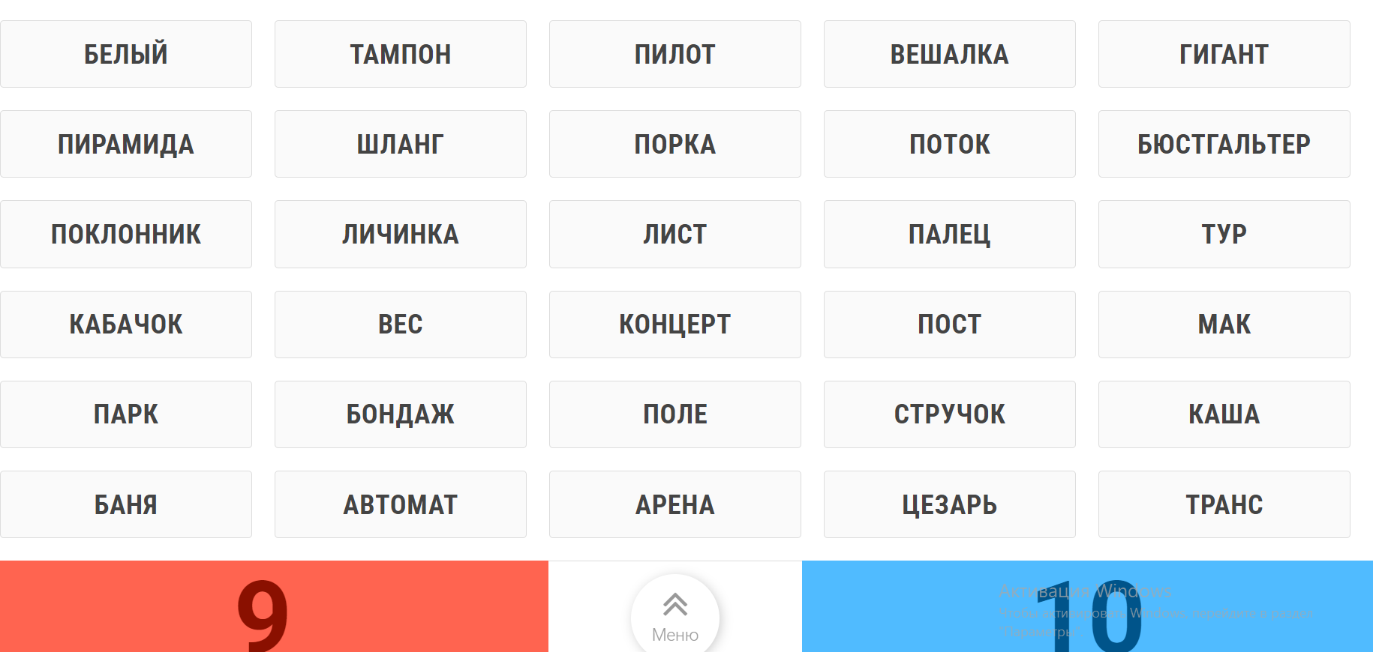Select the СТРУЧОК word card
The width and height of the screenshot is (1373, 652).
[950, 414]
